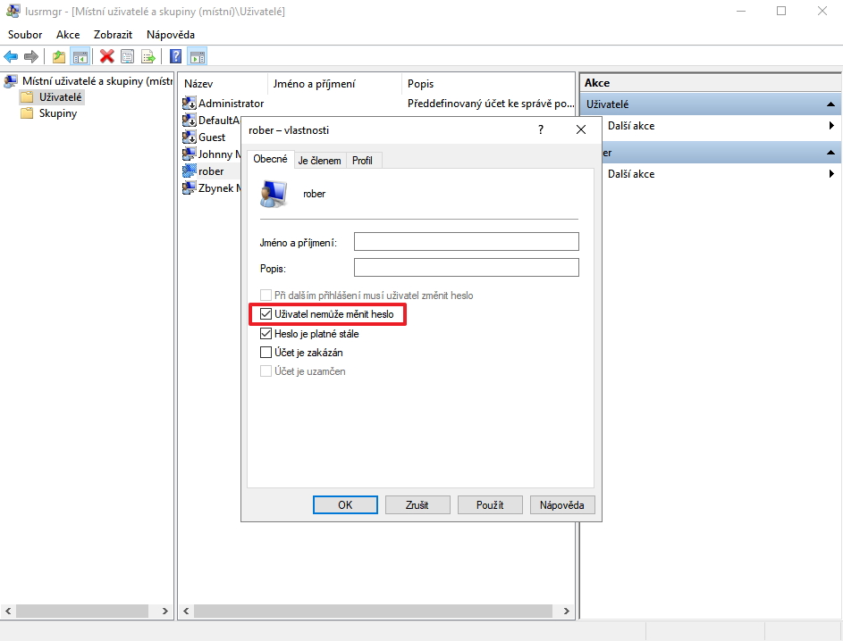Click the Forward arrow toolbar icon
The height and width of the screenshot is (641, 843).
click(x=31, y=56)
